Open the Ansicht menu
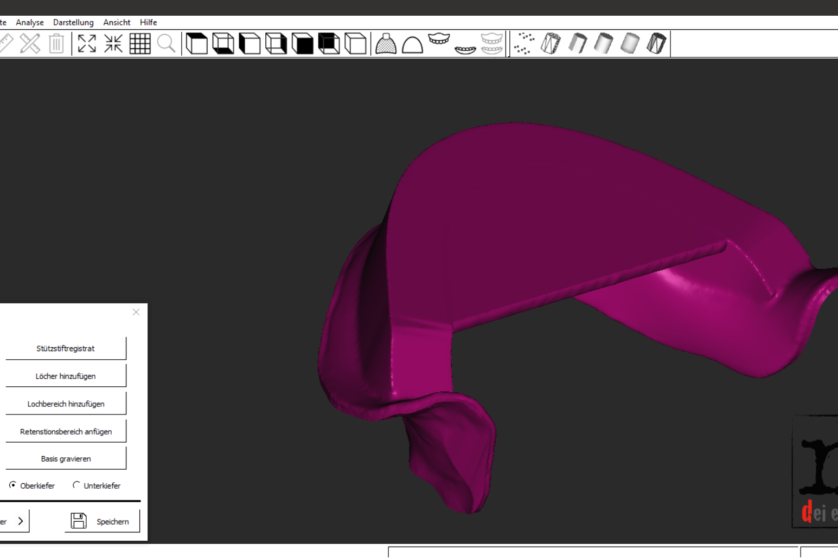This screenshot has height=558, width=838. click(117, 22)
